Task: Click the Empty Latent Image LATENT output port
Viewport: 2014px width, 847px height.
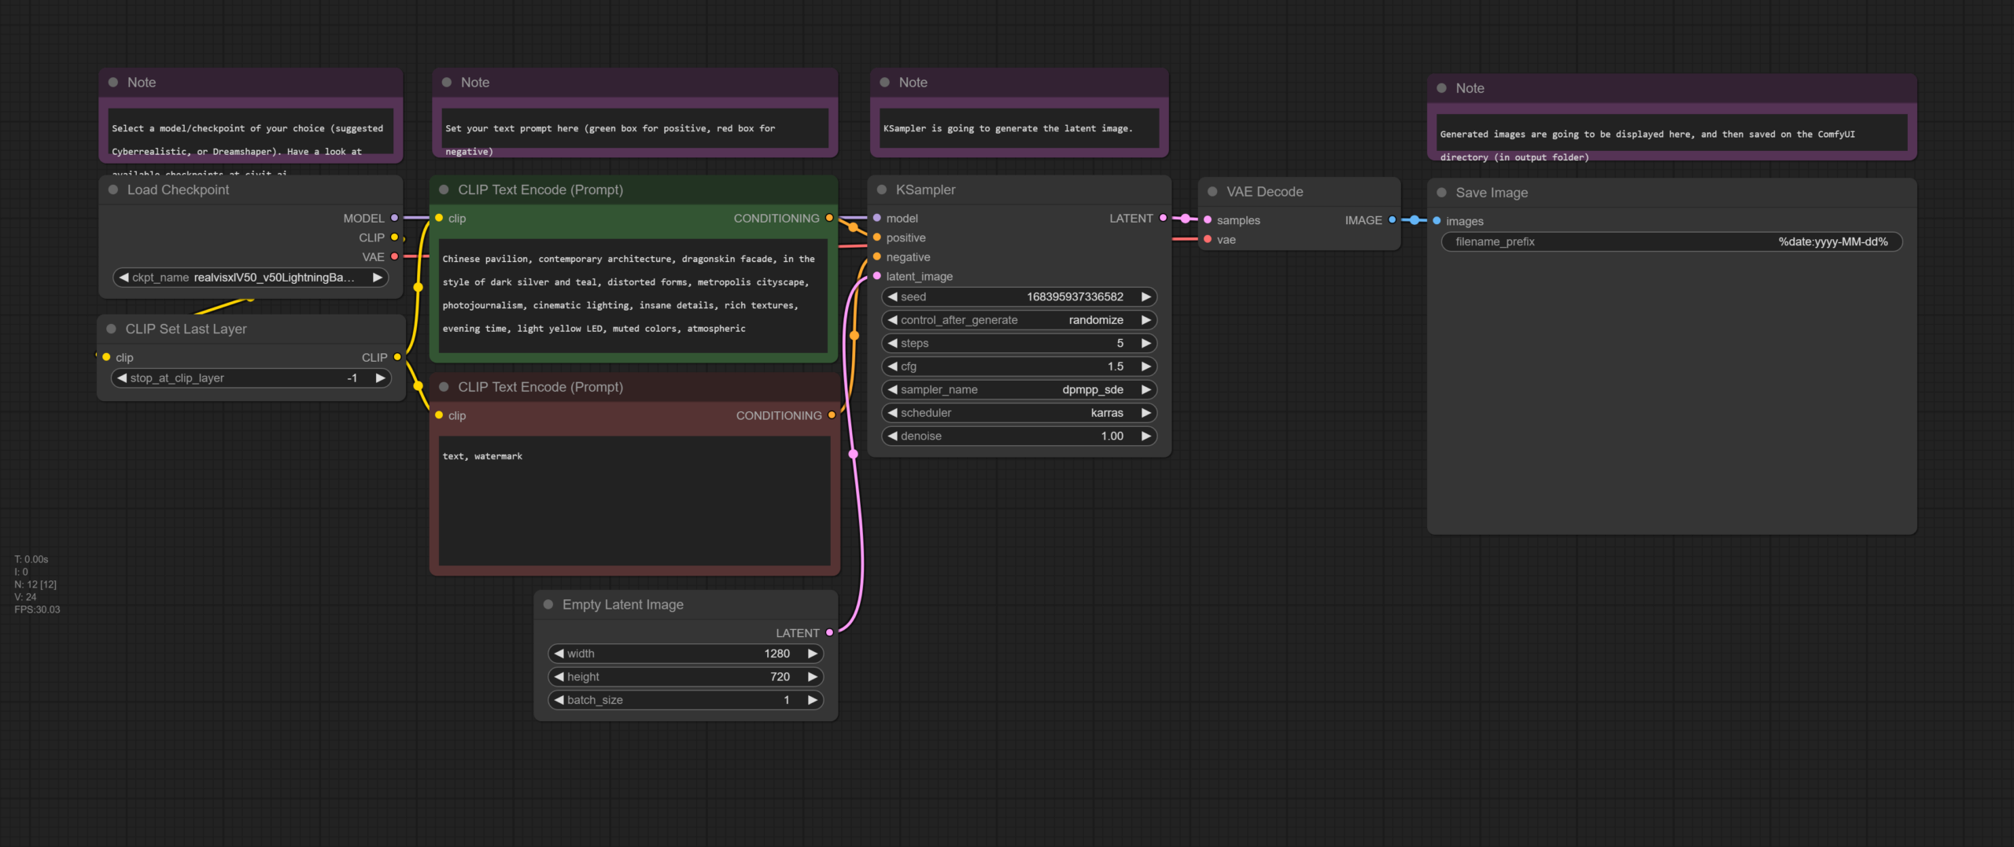Action: [x=829, y=632]
